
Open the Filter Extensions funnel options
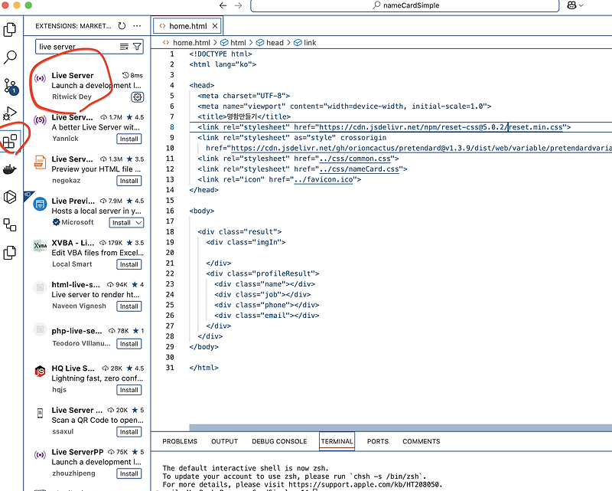click(138, 47)
